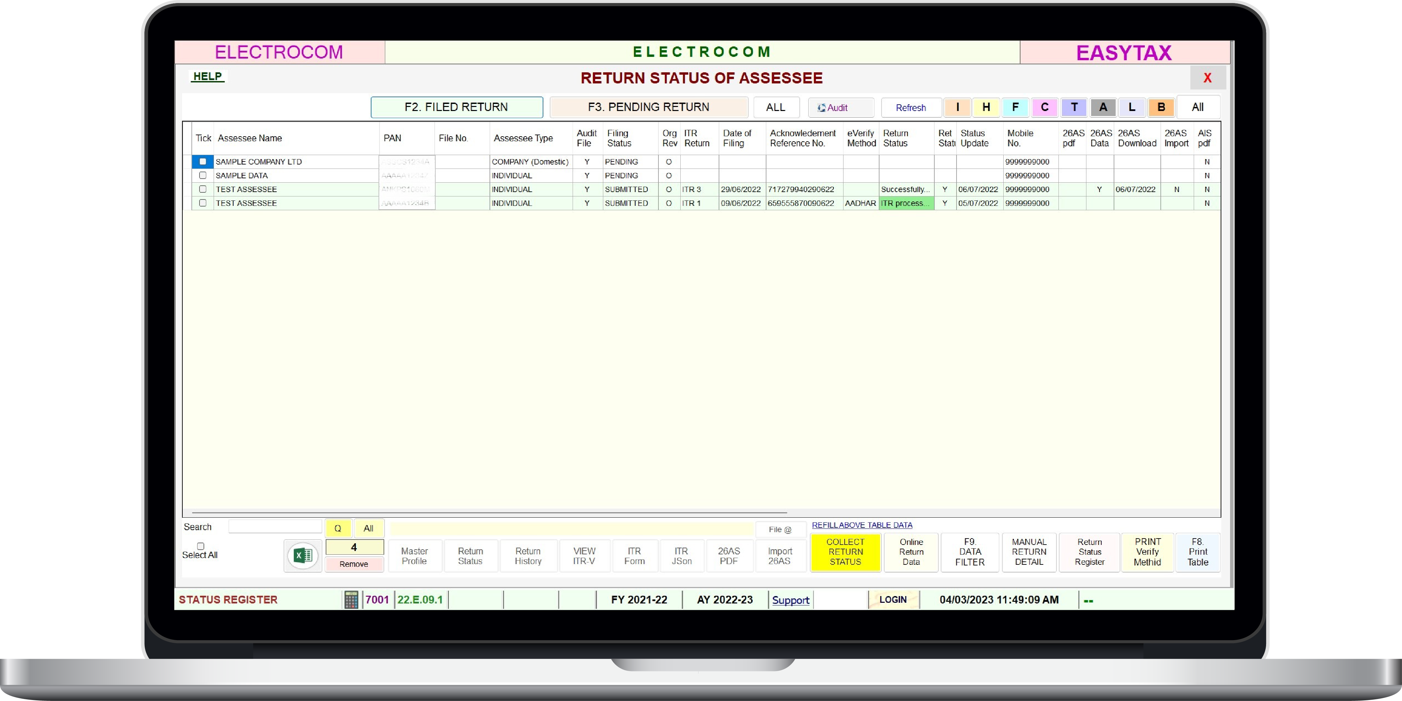Open Master Profile
1402x701 pixels.
(x=415, y=556)
